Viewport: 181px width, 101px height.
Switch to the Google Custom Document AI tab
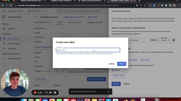(91, 1)
